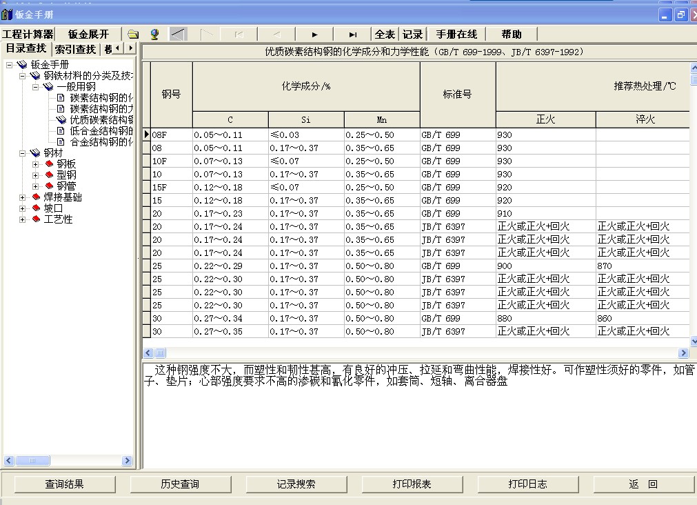The image size is (697, 505).
Task: Click the 全表 toolbar button
Action: tap(385, 34)
